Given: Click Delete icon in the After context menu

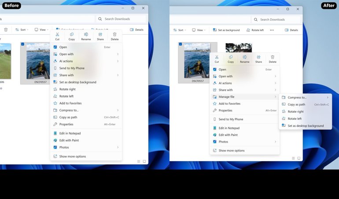Looking at the screenshot, I should (x=273, y=59).
